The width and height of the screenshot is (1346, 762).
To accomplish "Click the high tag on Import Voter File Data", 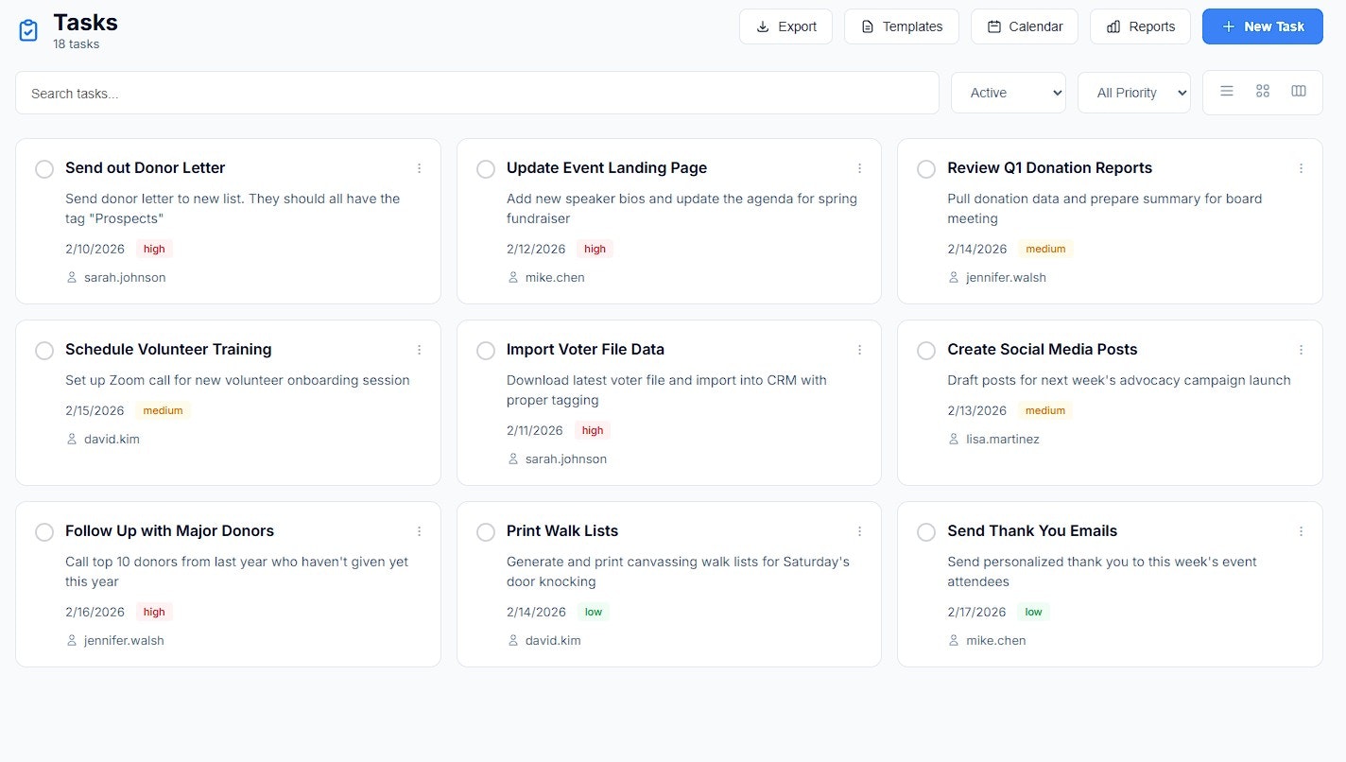I will (x=593, y=430).
